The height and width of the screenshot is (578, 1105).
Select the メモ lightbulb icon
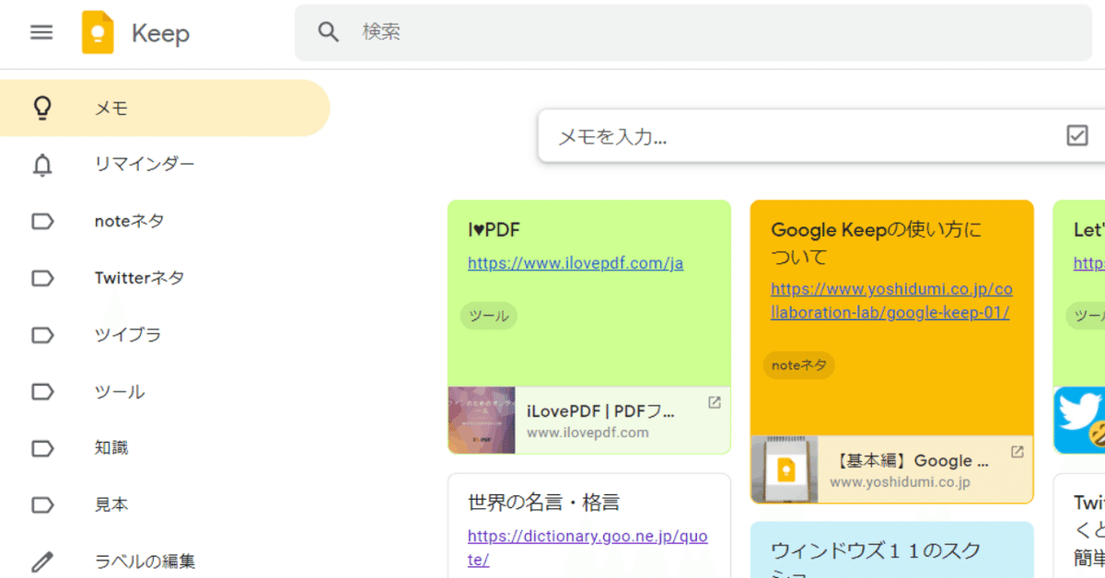42,109
